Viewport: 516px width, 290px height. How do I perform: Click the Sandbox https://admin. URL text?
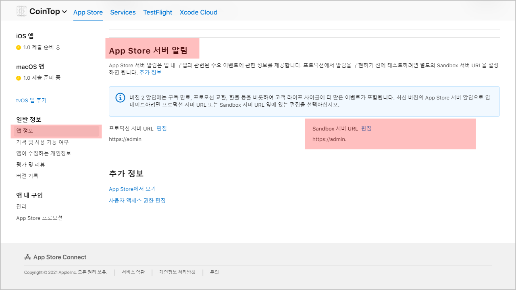[x=329, y=139]
